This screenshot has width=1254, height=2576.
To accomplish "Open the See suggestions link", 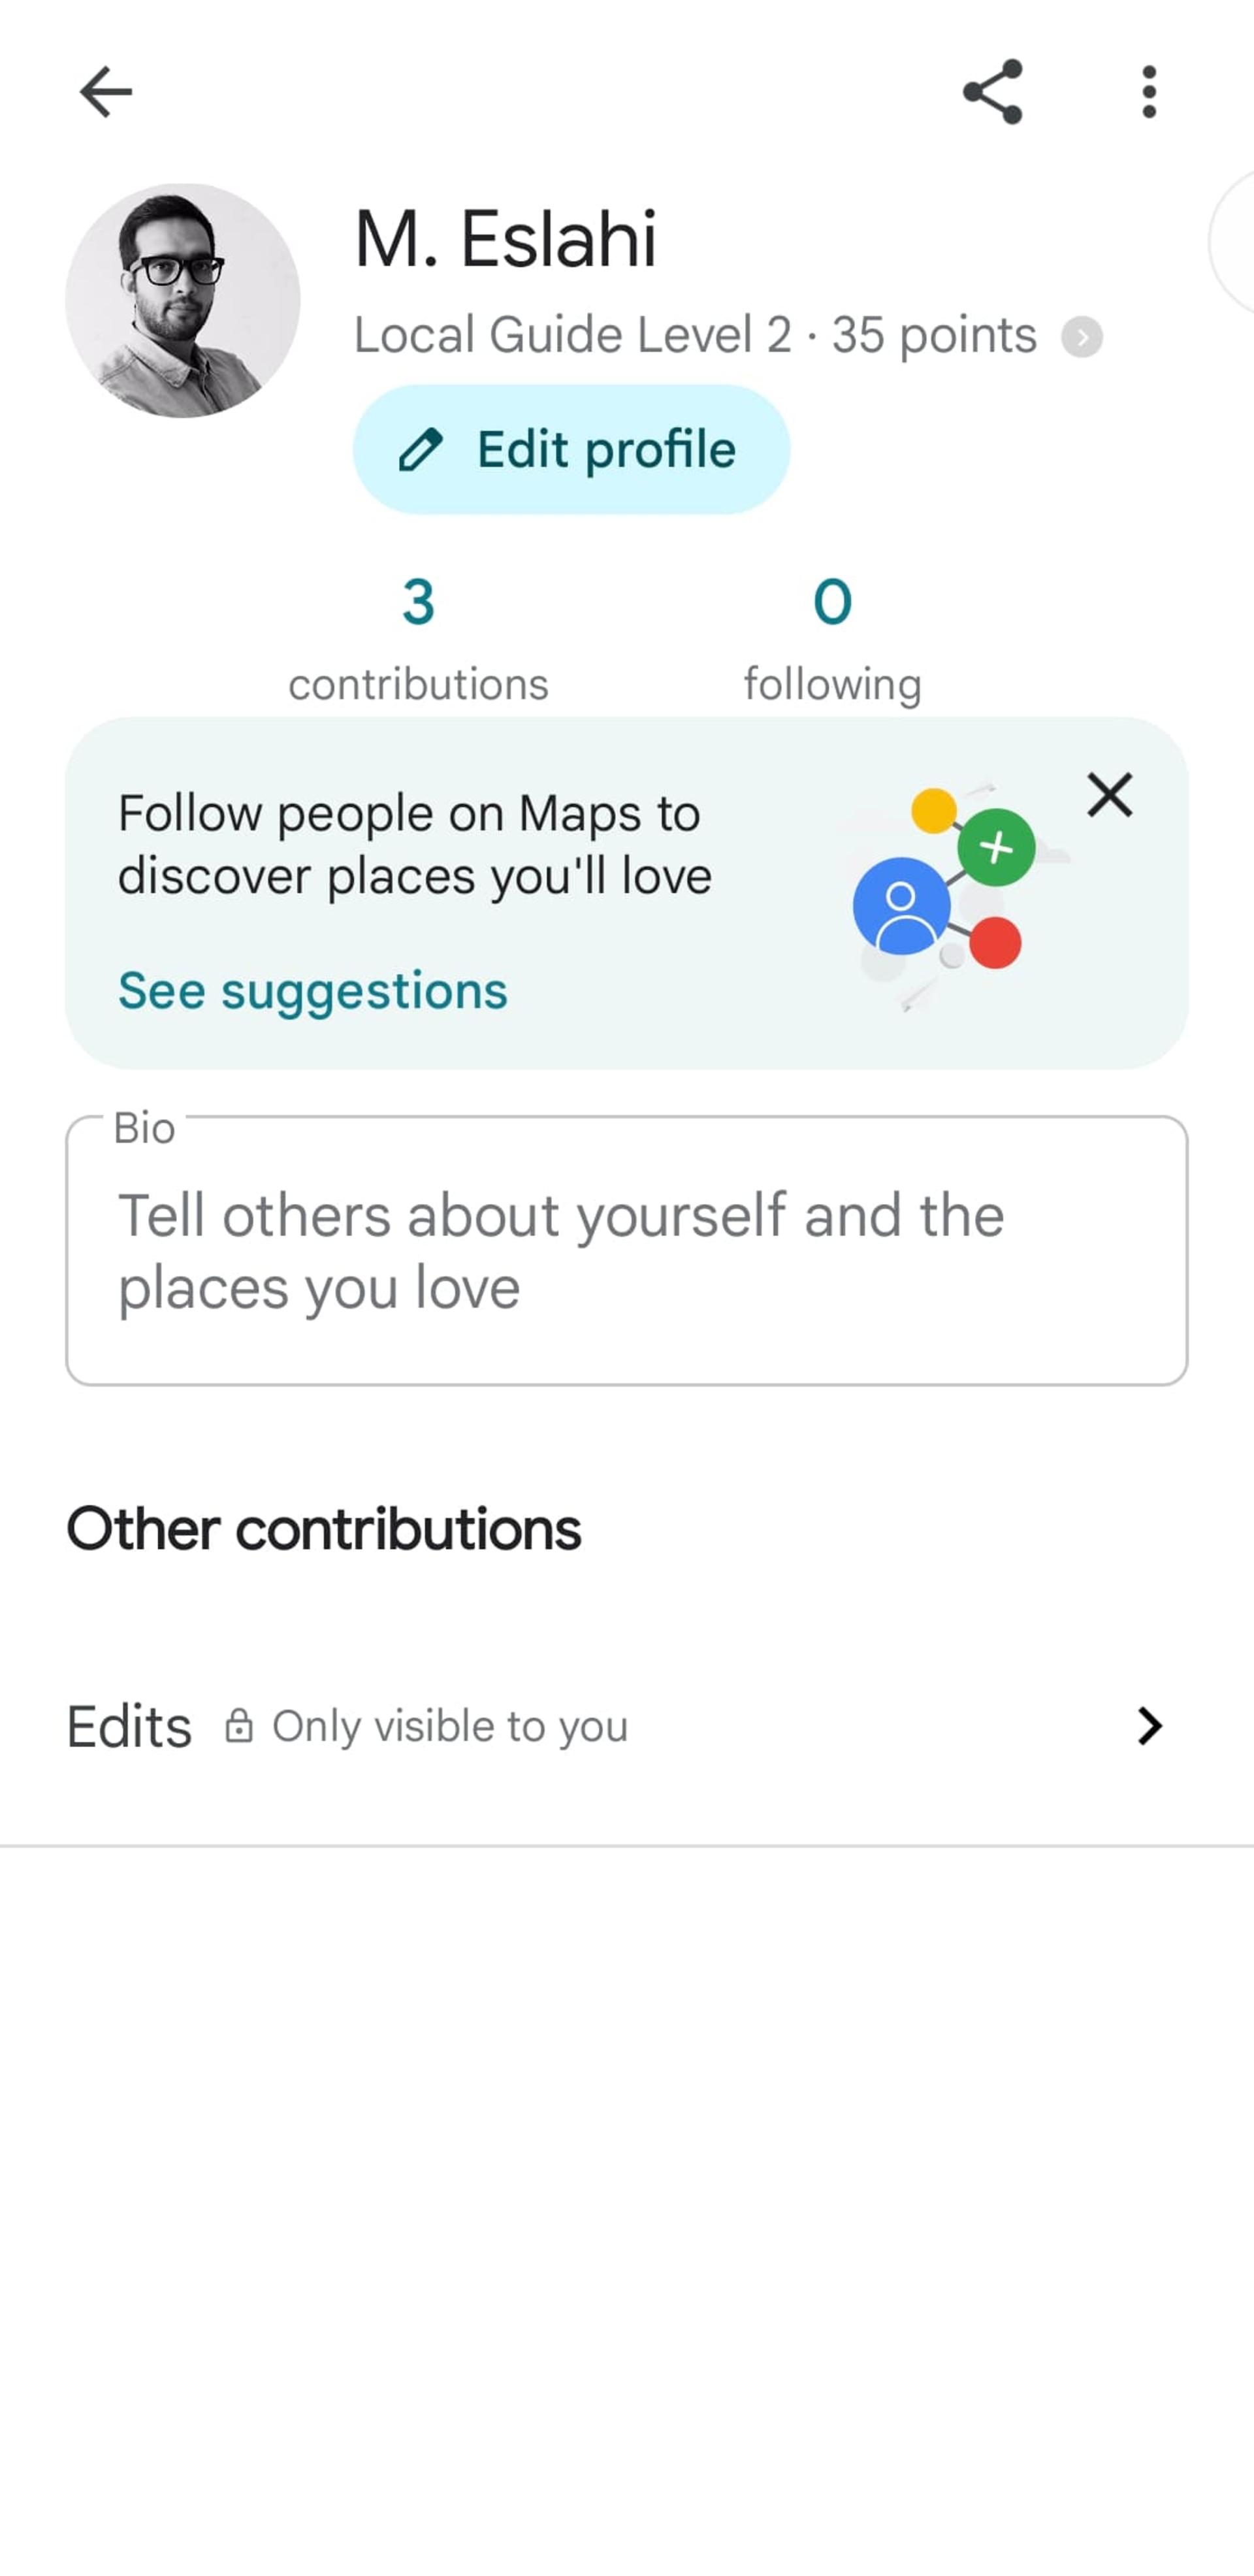I will coord(313,991).
